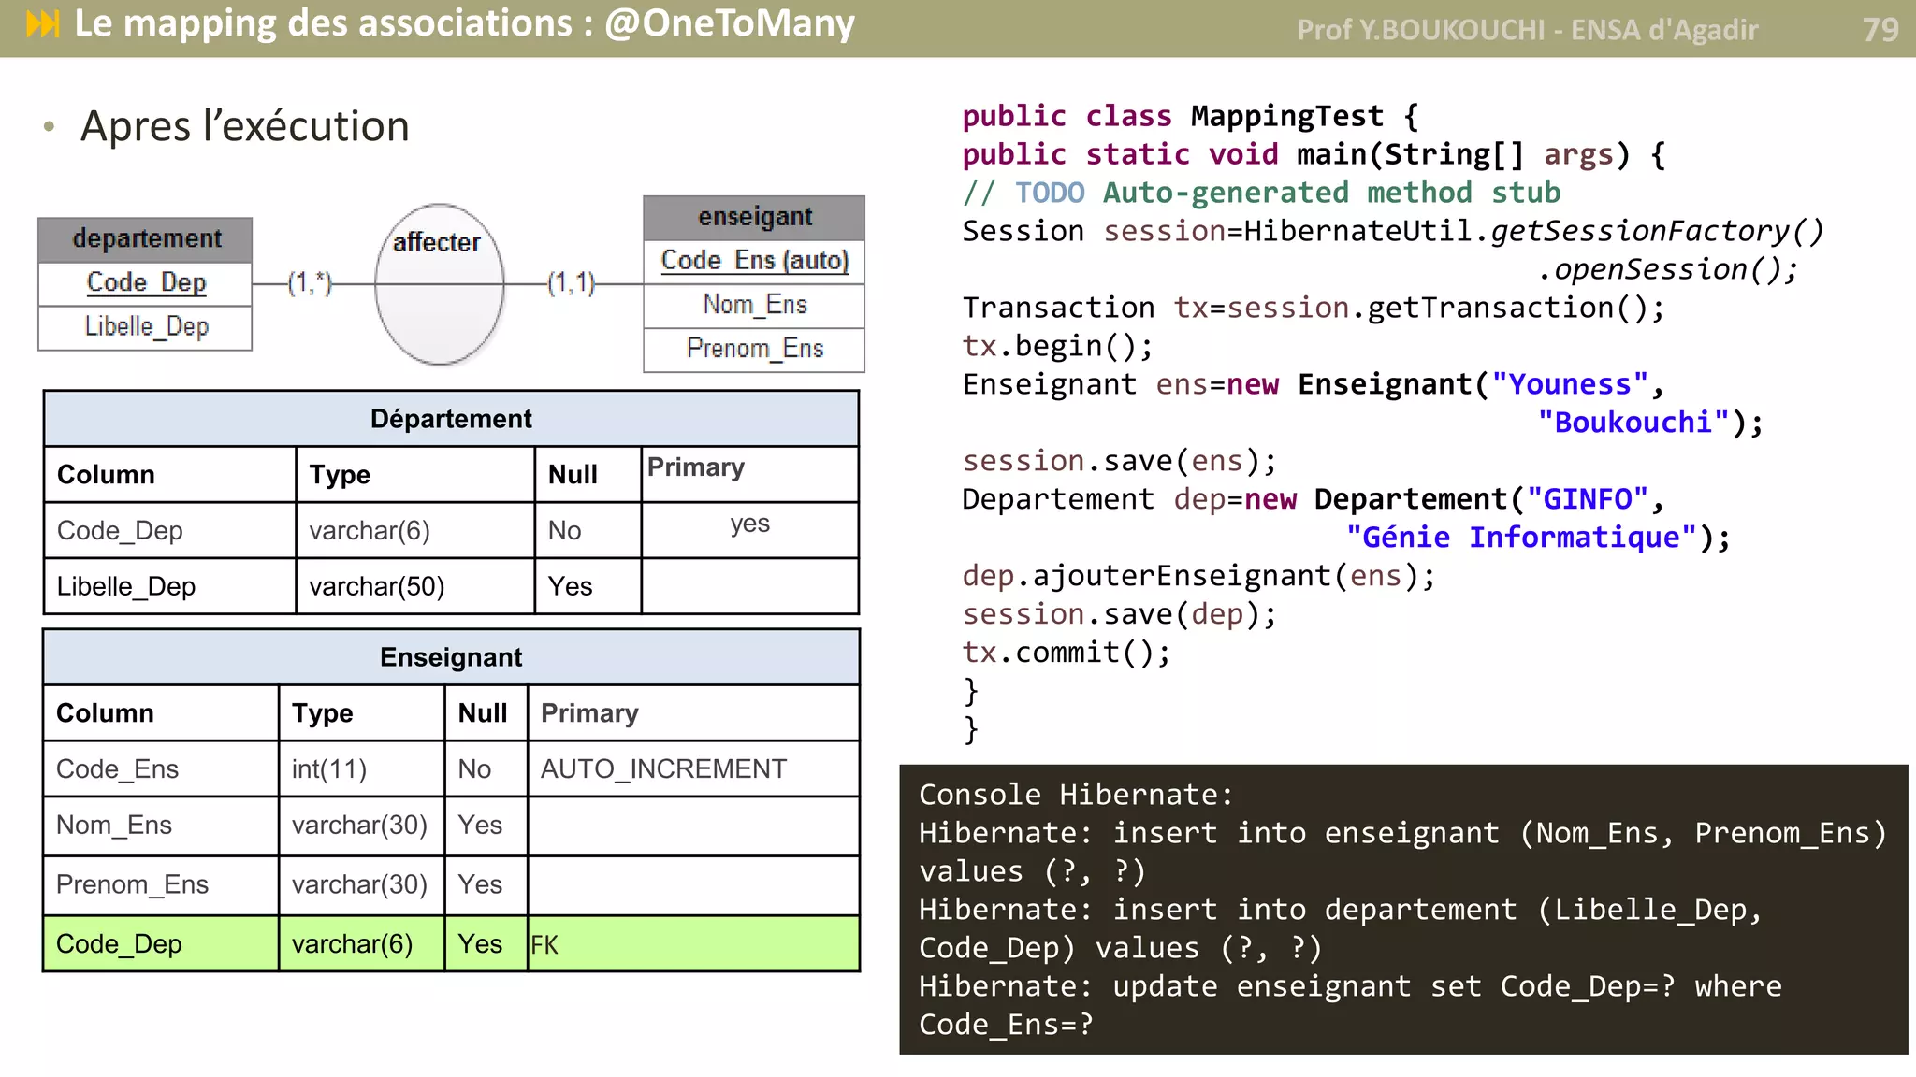Click the 'tx.begin();' code line
The height and width of the screenshot is (1077, 1916).
(x=1058, y=346)
